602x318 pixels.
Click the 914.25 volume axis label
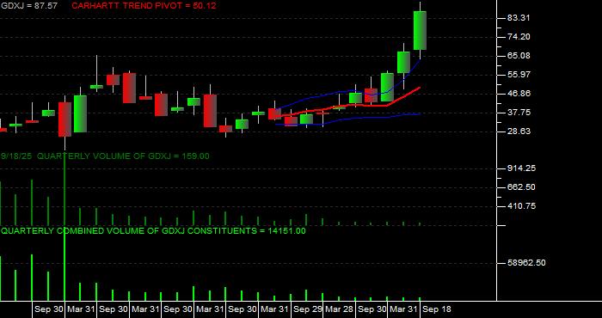pos(522,168)
